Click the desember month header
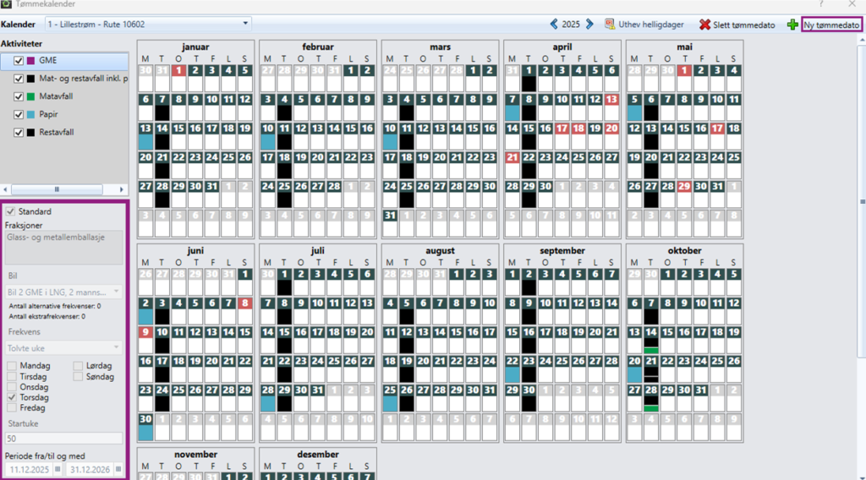The height and width of the screenshot is (480, 866). click(318, 455)
